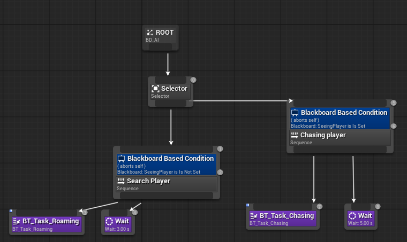
Task: Click the 'BD_AI' label under ROOT
Action: point(152,40)
